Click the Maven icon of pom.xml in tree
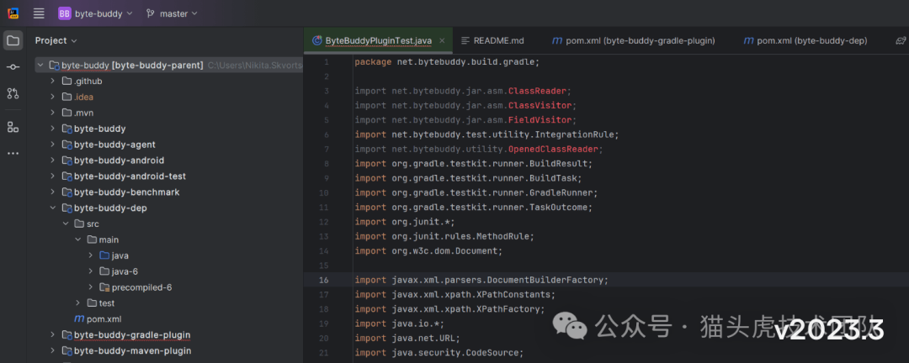 [x=79, y=319]
